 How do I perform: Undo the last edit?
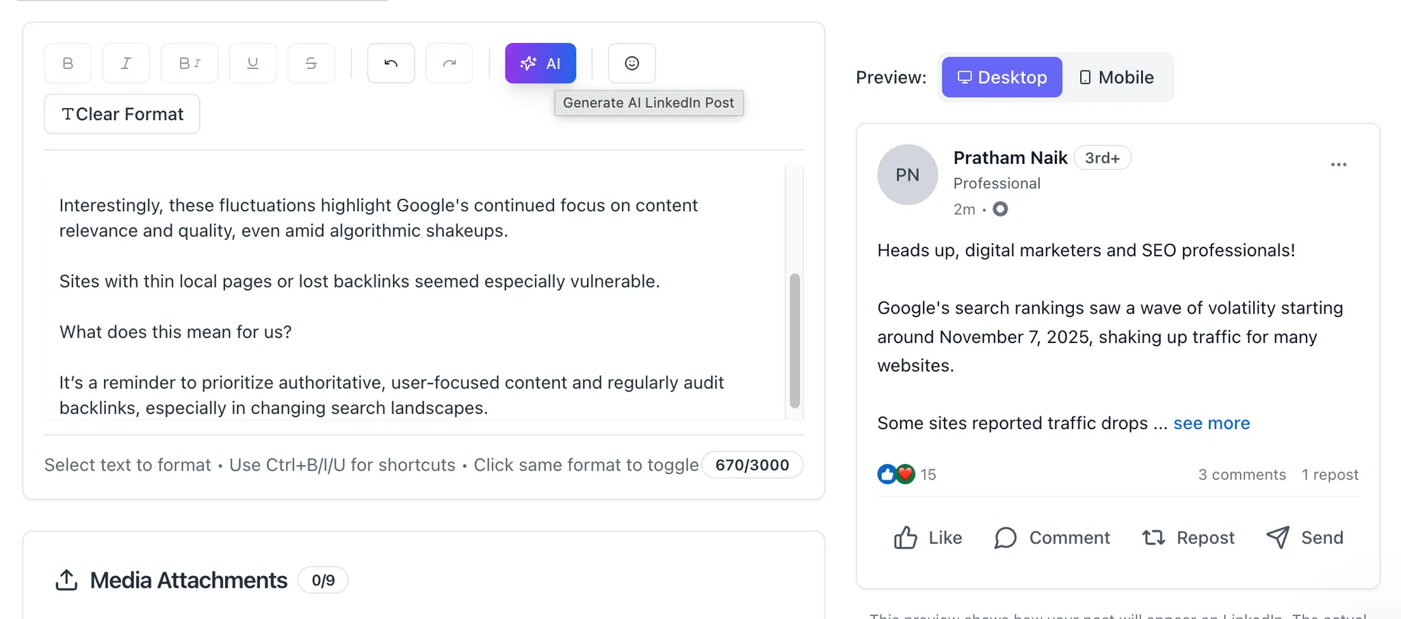391,64
